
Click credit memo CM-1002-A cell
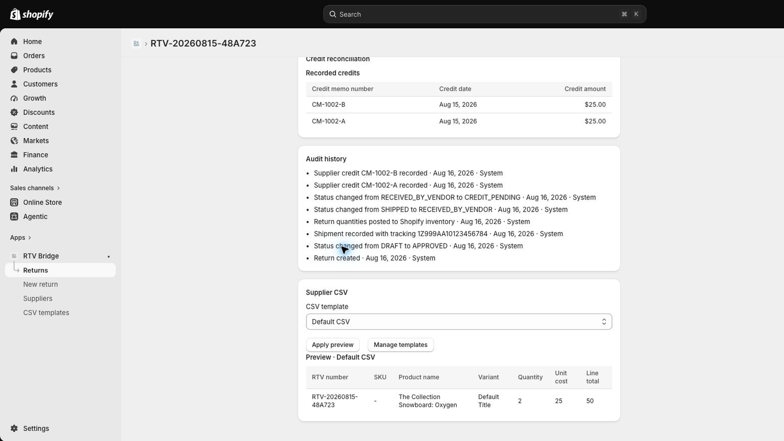328,122
